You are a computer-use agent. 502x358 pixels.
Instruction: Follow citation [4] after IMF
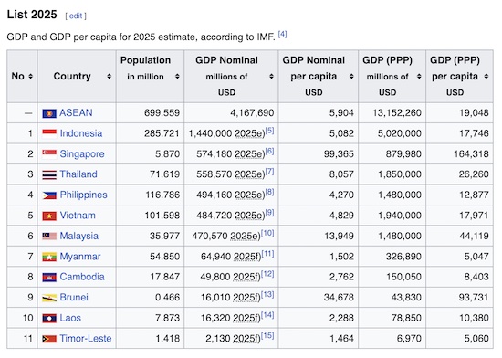tap(282, 34)
